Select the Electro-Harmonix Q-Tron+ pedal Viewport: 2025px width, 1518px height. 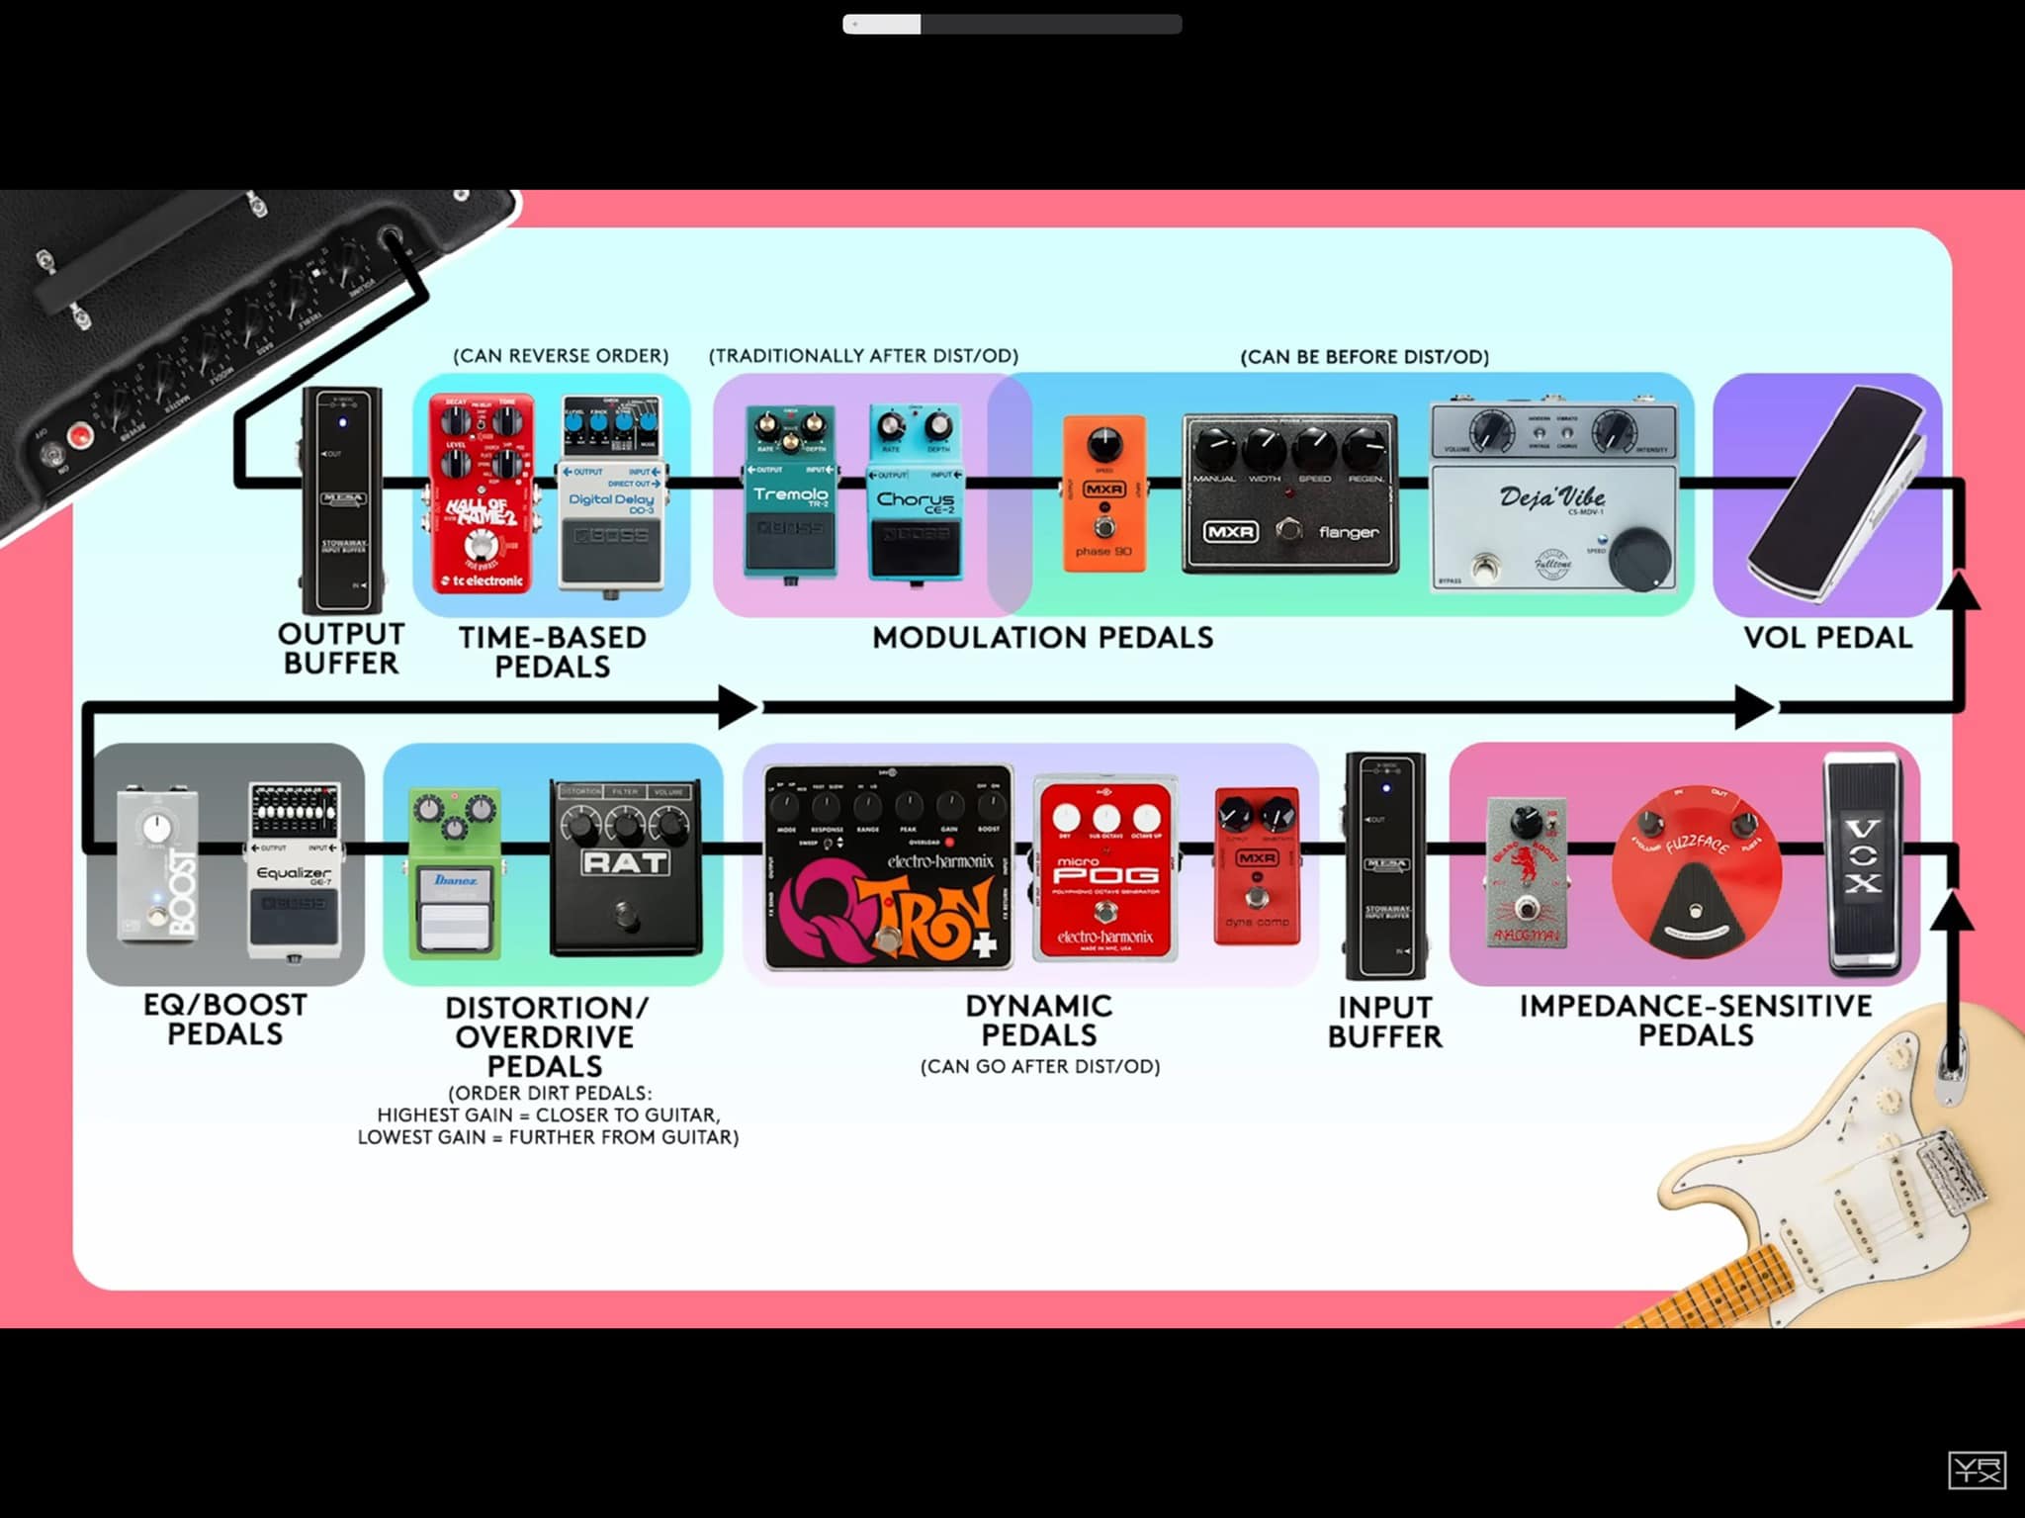[889, 867]
